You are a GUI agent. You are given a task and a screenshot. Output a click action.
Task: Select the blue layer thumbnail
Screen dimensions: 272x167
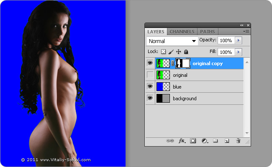point(163,86)
